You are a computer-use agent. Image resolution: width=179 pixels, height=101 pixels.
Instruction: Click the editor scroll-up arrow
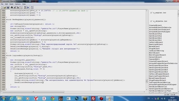[147, 11]
